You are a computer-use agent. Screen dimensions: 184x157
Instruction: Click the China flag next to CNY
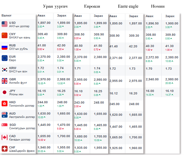tap(4, 35)
